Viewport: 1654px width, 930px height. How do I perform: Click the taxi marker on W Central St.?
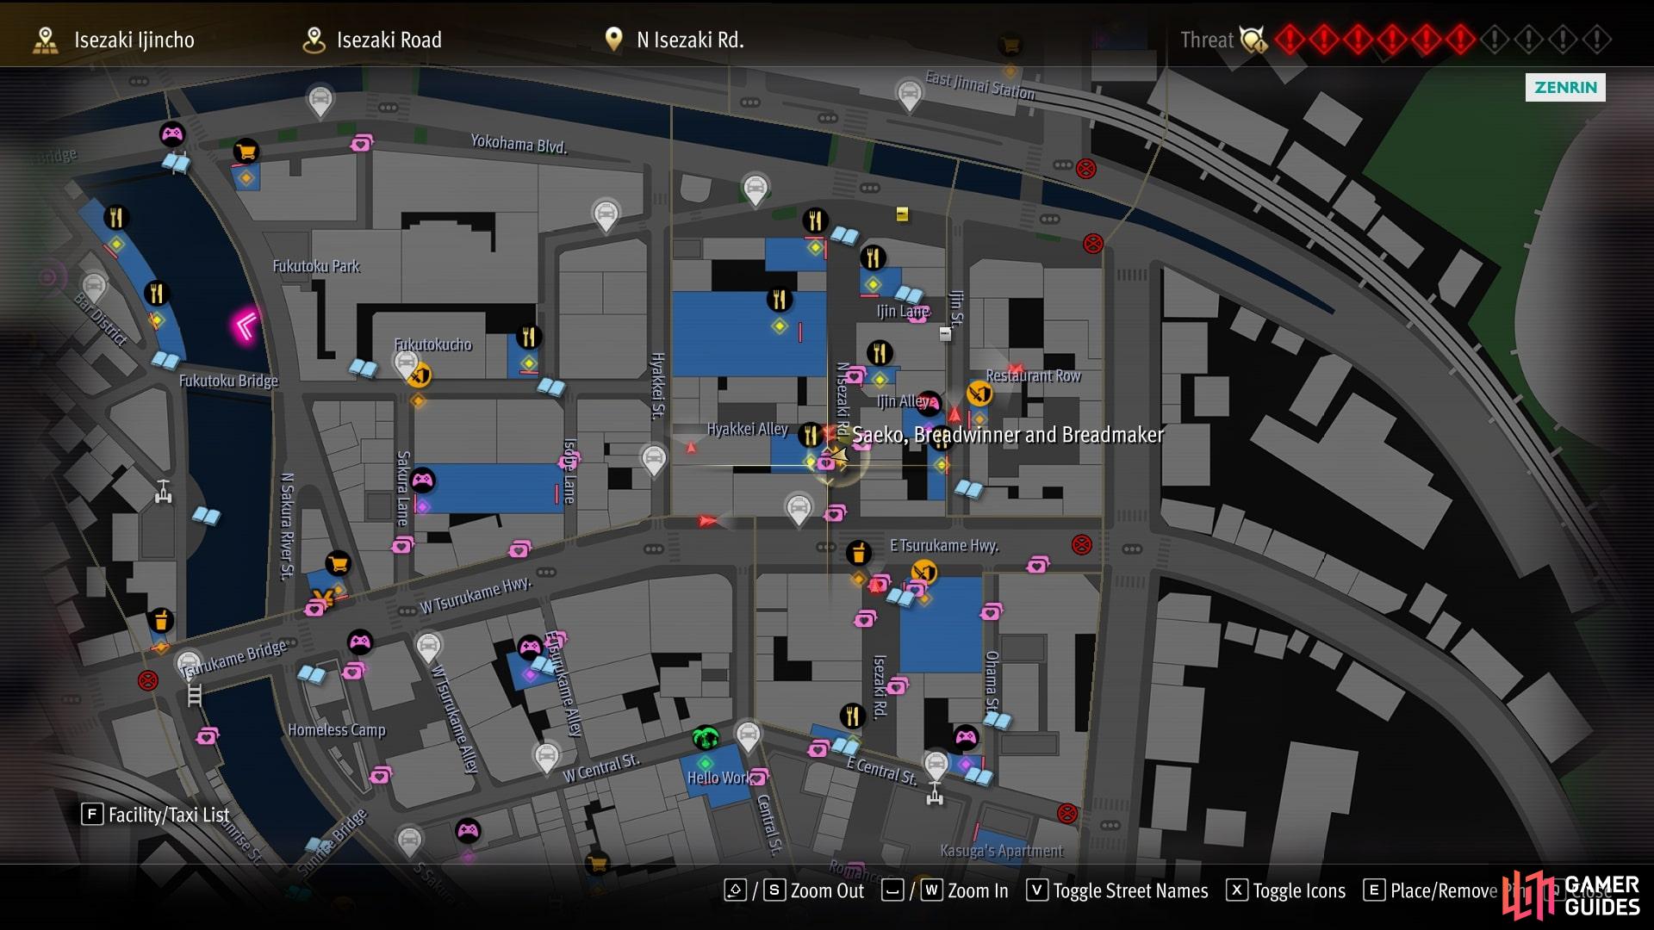pyautogui.click(x=545, y=759)
